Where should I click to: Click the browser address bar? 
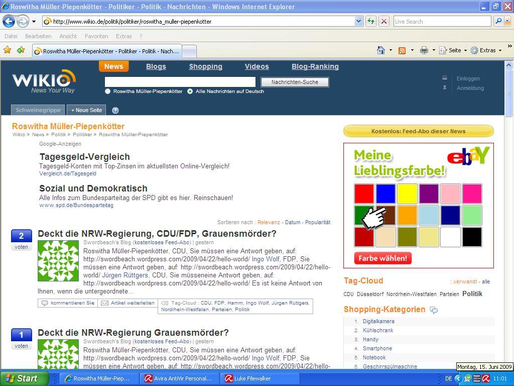click(x=198, y=22)
